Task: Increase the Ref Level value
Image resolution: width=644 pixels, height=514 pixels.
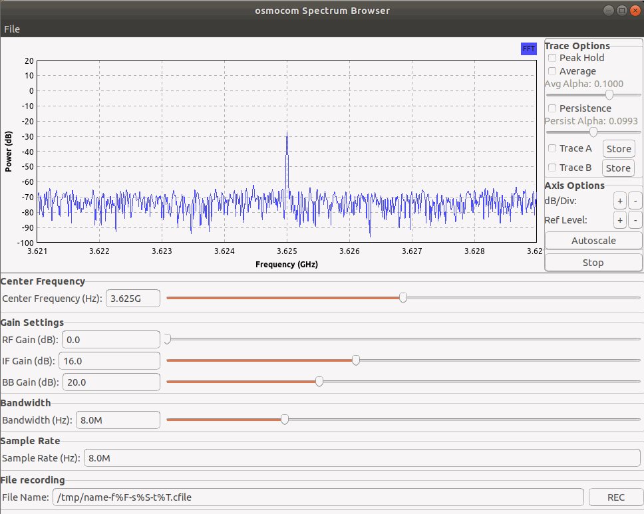Action: click(619, 219)
